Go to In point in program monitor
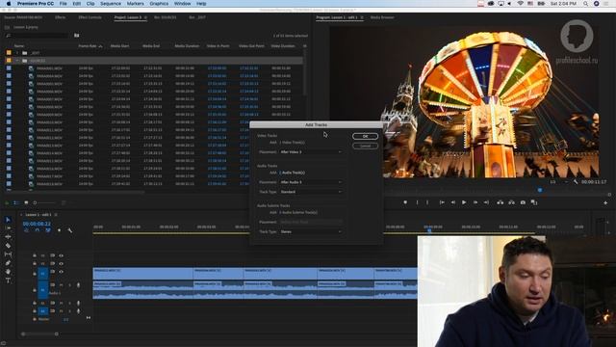This screenshot has width=616, height=347. tap(442, 202)
